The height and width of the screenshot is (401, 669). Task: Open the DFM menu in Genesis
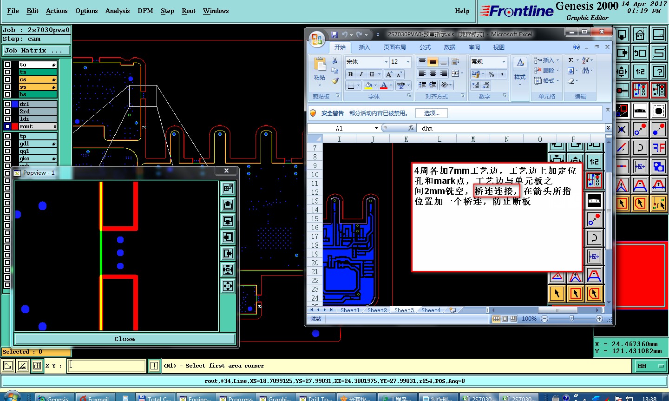pos(145,11)
